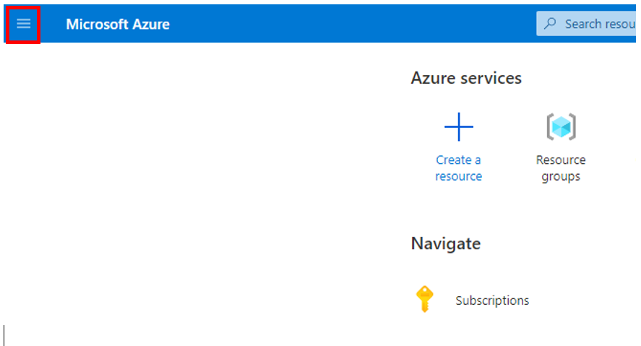This screenshot has width=641, height=346.
Task: Click the search magnifier icon
Action: click(551, 24)
